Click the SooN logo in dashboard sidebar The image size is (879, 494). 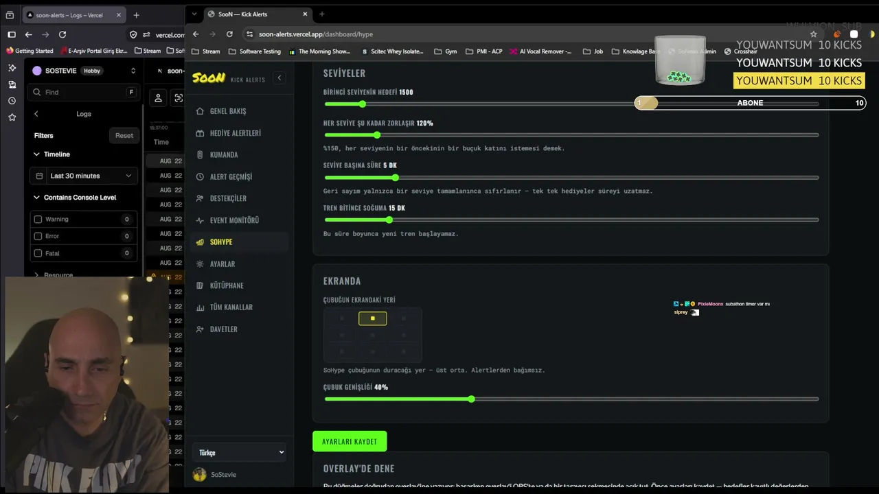point(209,78)
